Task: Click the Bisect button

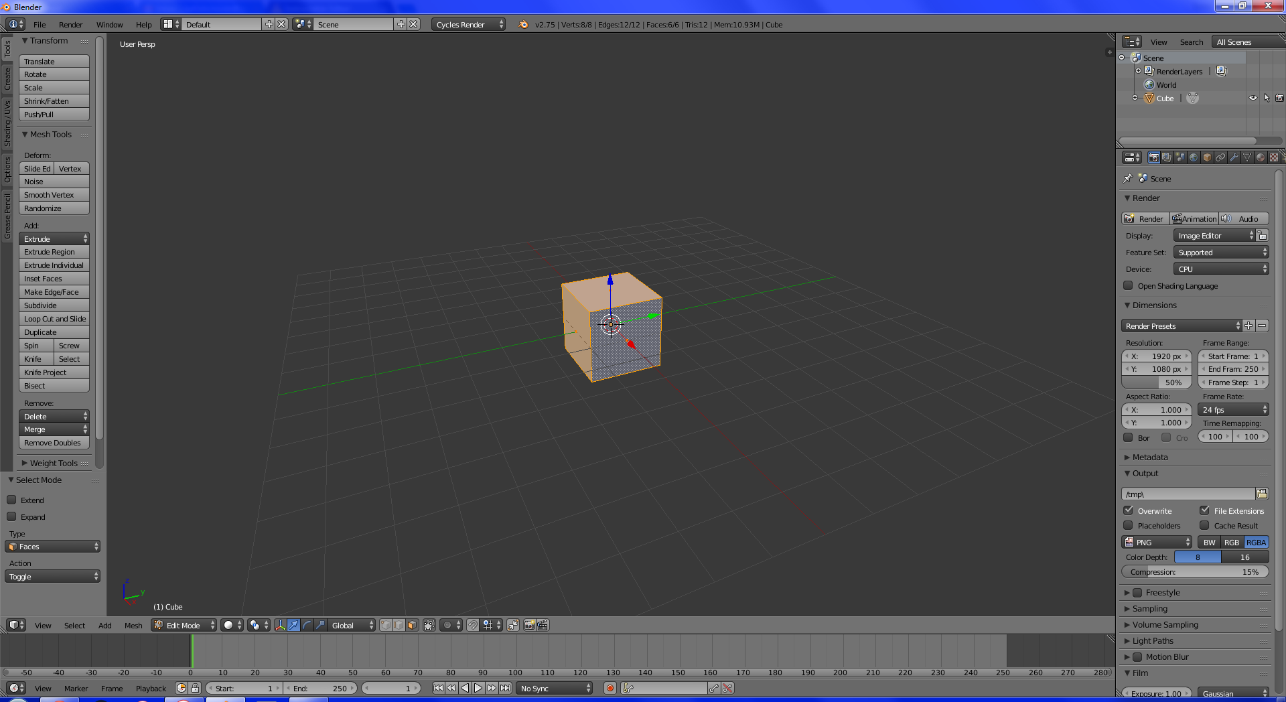Action: click(x=54, y=386)
